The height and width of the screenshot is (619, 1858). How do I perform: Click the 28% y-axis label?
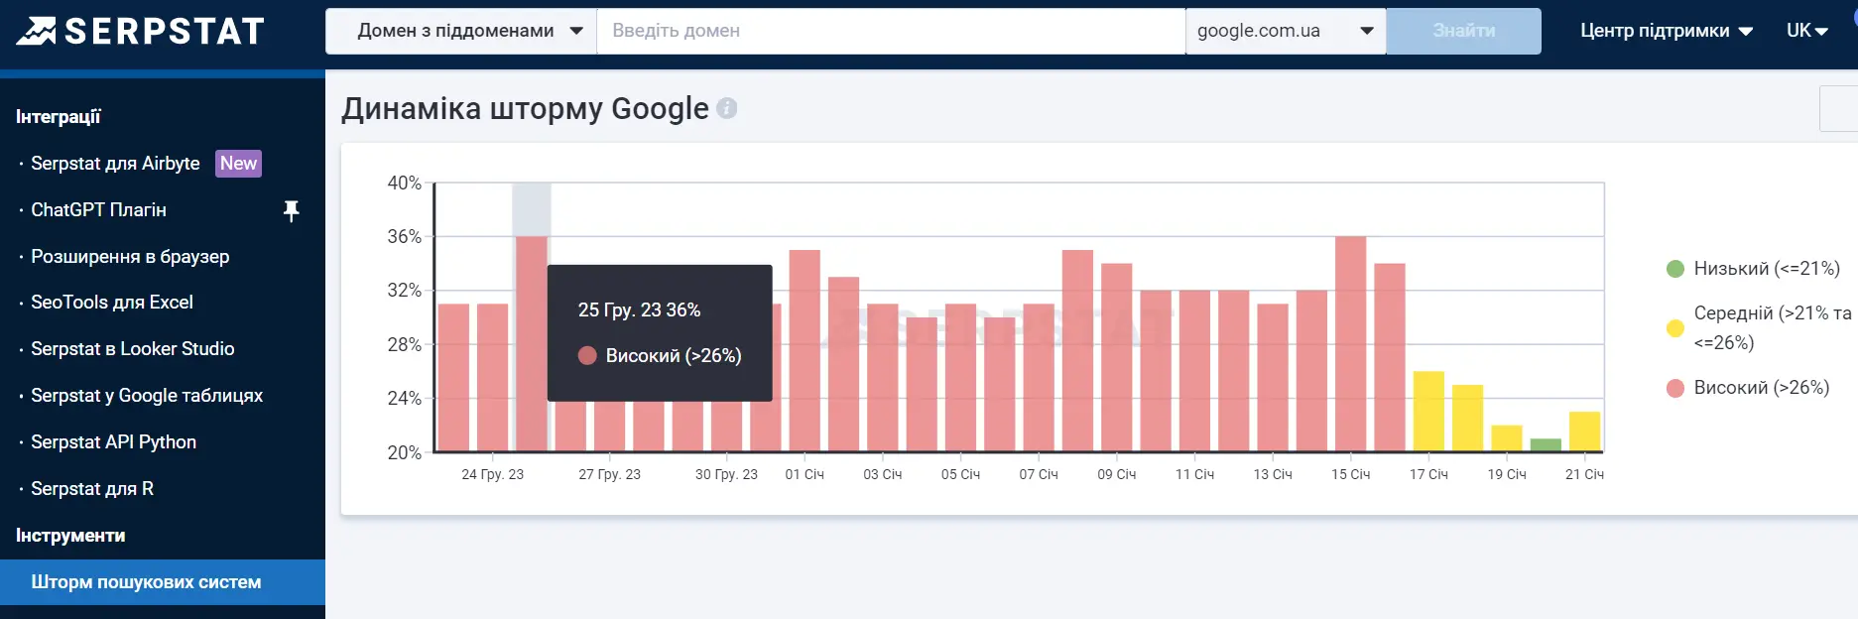pyautogui.click(x=405, y=345)
